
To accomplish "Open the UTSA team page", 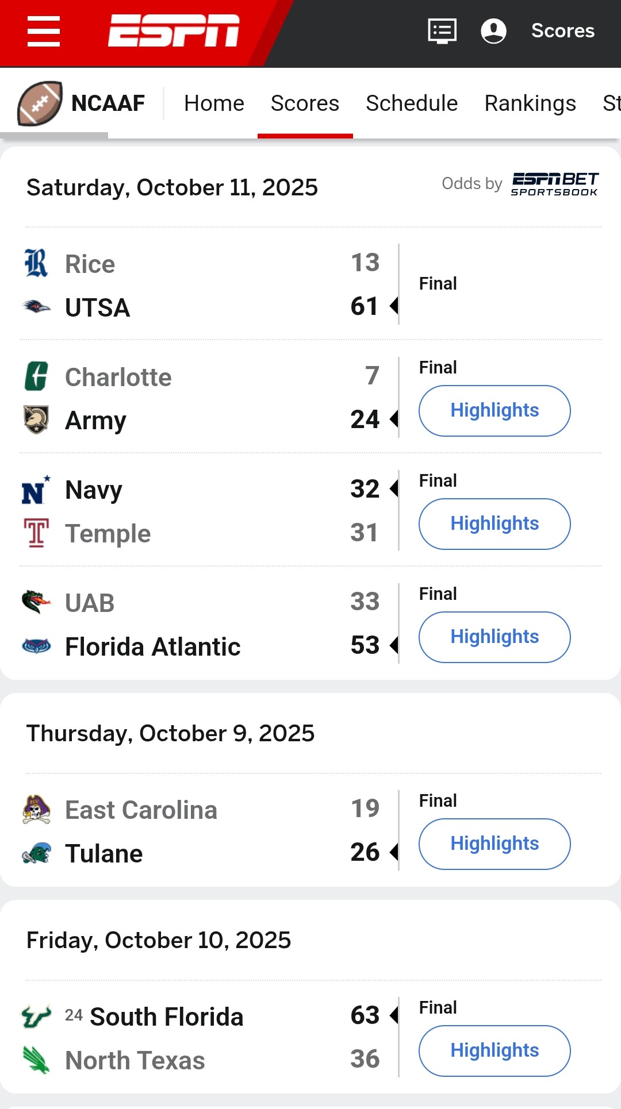I will coord(98,307).
